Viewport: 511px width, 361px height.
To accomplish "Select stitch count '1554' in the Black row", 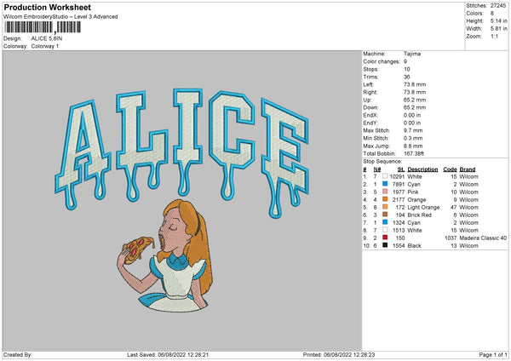I will (x=399, y=246).
